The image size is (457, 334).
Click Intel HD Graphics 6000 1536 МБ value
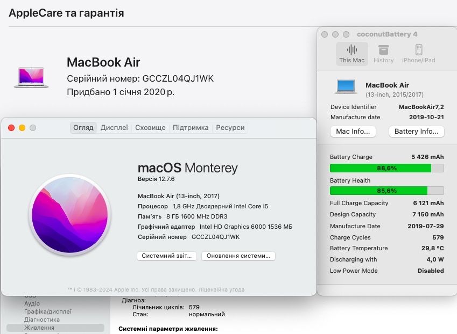click(246, 227)
